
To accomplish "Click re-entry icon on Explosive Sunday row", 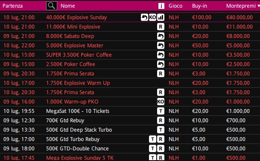I will [x=144, y=17].
